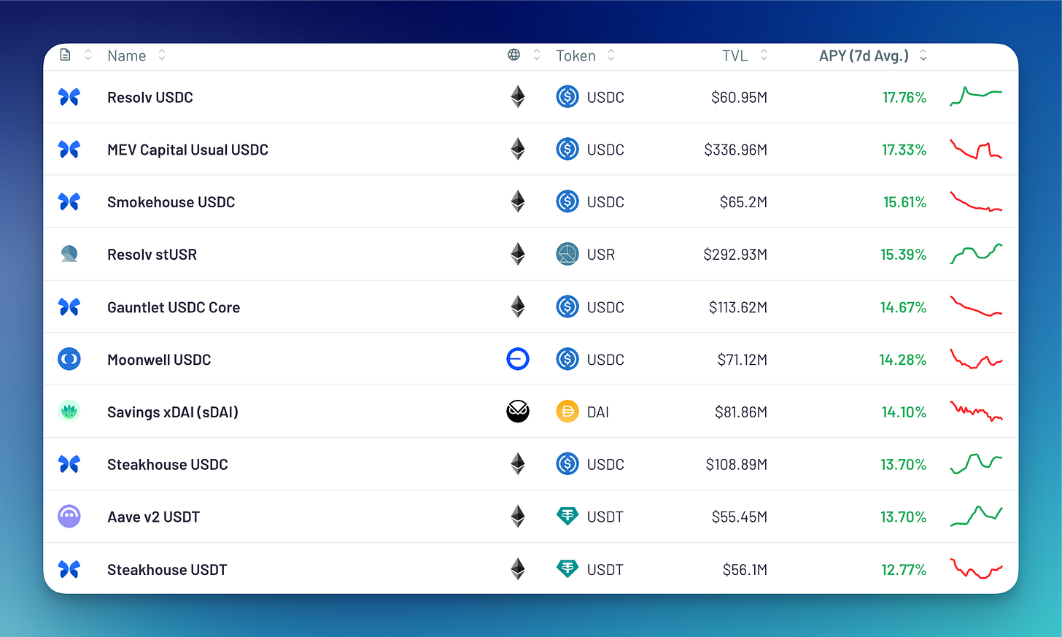This screenshot has height=637, width=1062.
Task: Click the 17.76% APY value
Action: pos(904,97)
